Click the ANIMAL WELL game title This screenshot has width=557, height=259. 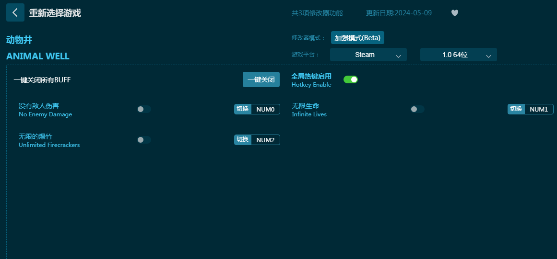(37, 56)
